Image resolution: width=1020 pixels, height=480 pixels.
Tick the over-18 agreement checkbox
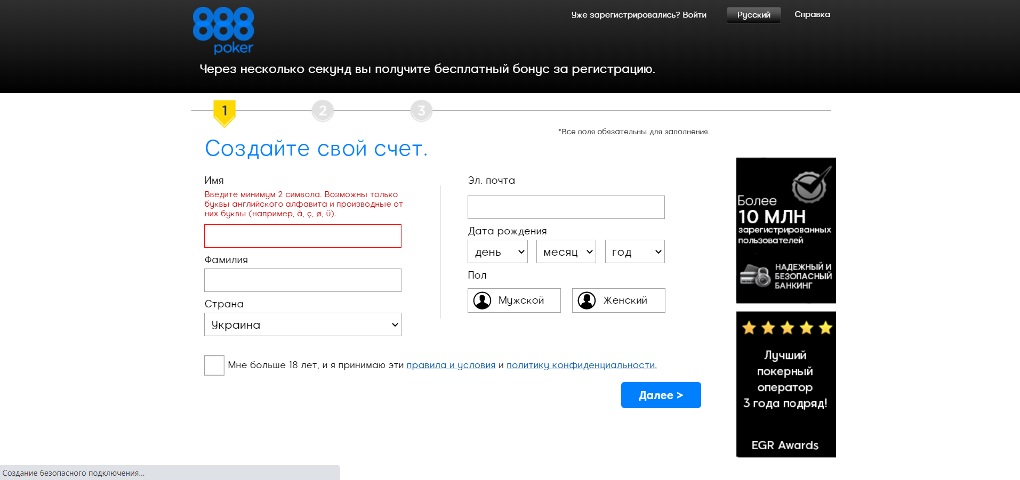(x=214, y=365)
